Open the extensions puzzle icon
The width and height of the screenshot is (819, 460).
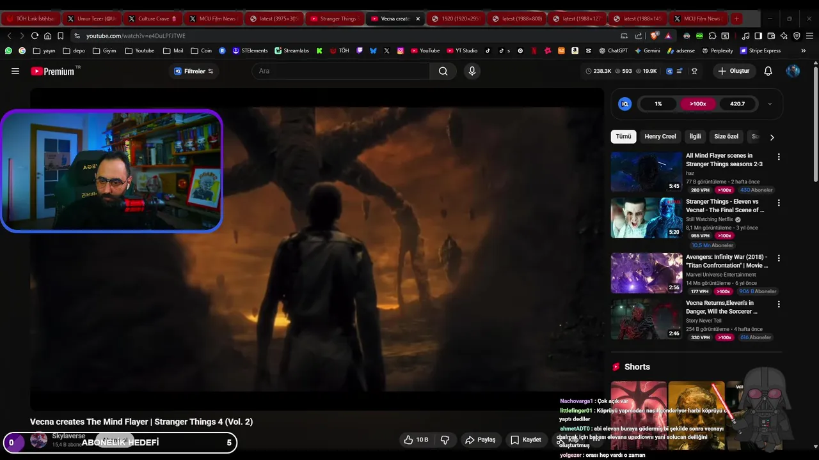(712, 36)
